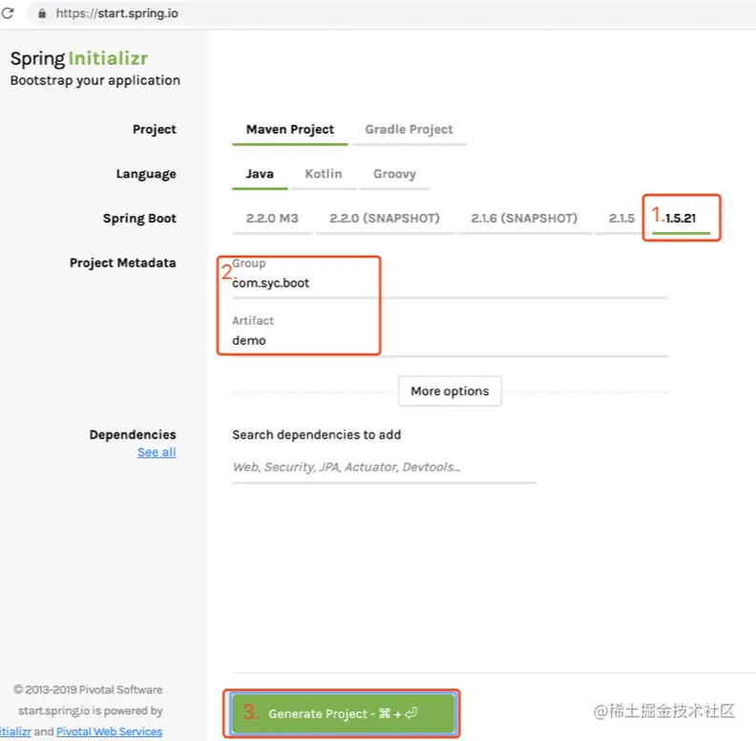Select Spring Boot version 1.5.21
This screenshot has height=741, width=756.
681,218
